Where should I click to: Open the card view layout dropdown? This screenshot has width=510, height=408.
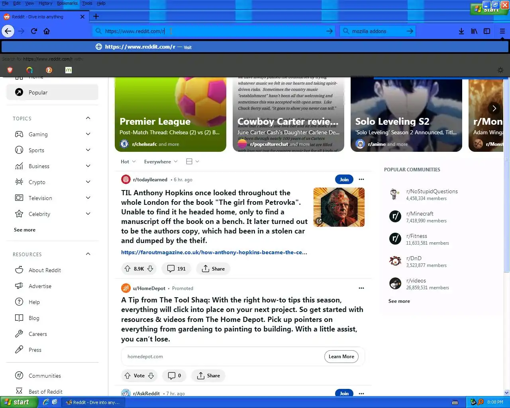click(x=192, y=162)
